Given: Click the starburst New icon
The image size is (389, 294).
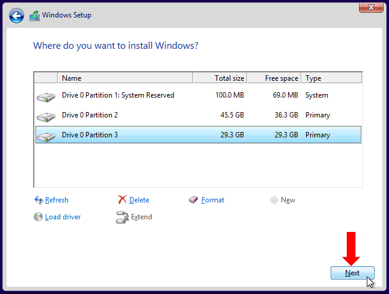Looking at the screenshot, I should coord(274,200).
